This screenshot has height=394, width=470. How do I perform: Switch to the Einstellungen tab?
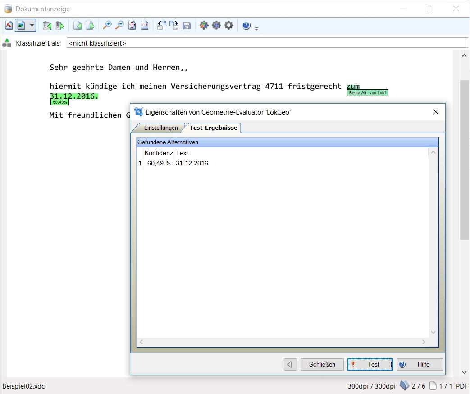click(x=160, y=128)
